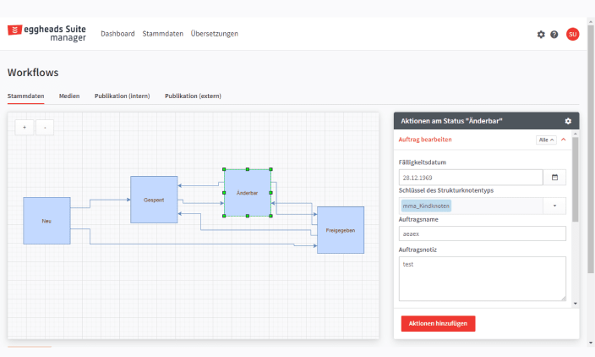Click the Auftragsname input field
595x357 pixels.
pos(482,233)
